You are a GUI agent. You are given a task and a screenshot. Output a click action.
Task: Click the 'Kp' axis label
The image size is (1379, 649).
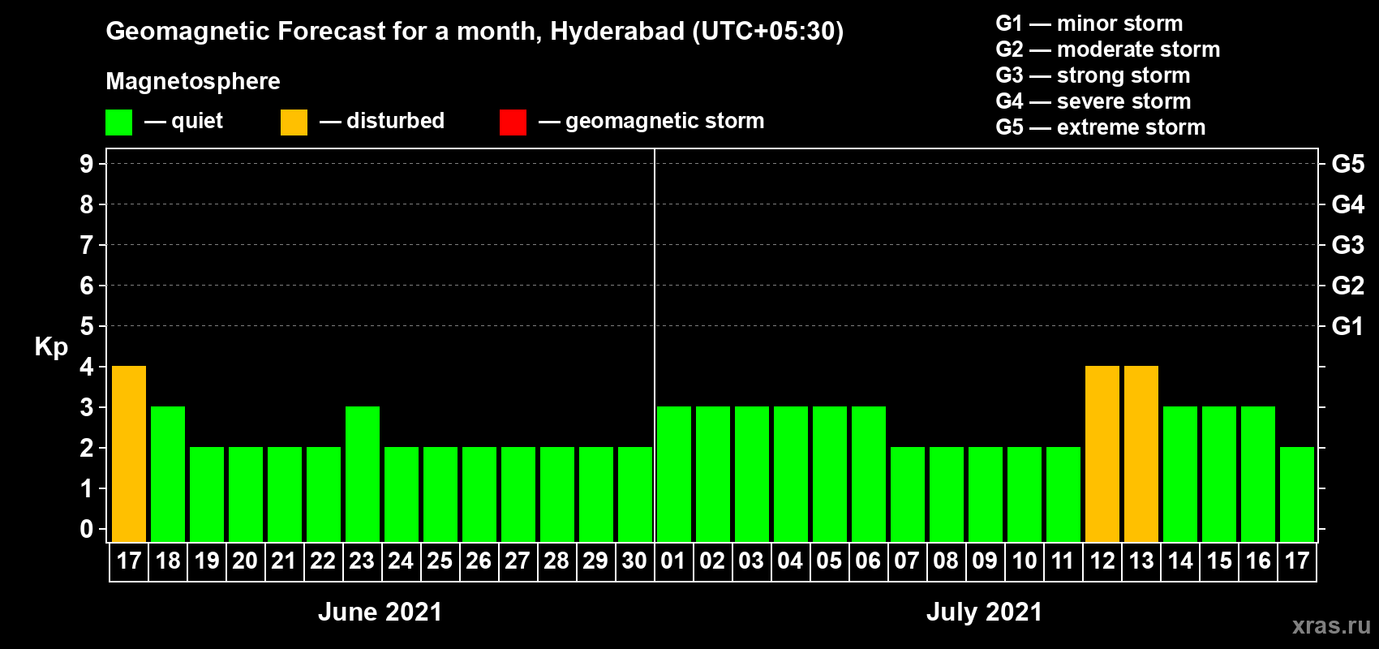pos(51,347)
